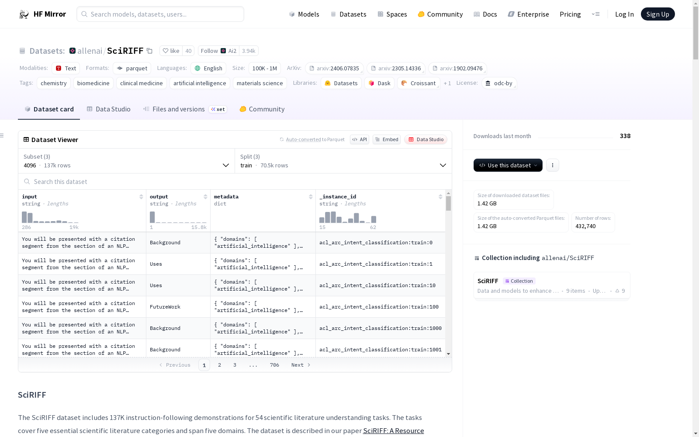Click the page scrollbar's up arrow
Image resolution: width=699 pixels, height=437 pixels.
[696, 3]
